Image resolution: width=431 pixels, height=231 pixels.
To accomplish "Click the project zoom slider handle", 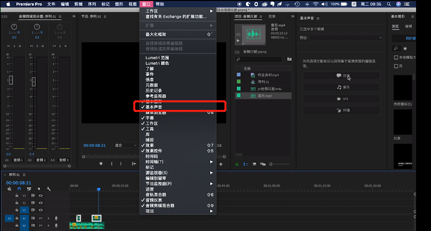I will [271, 164].
